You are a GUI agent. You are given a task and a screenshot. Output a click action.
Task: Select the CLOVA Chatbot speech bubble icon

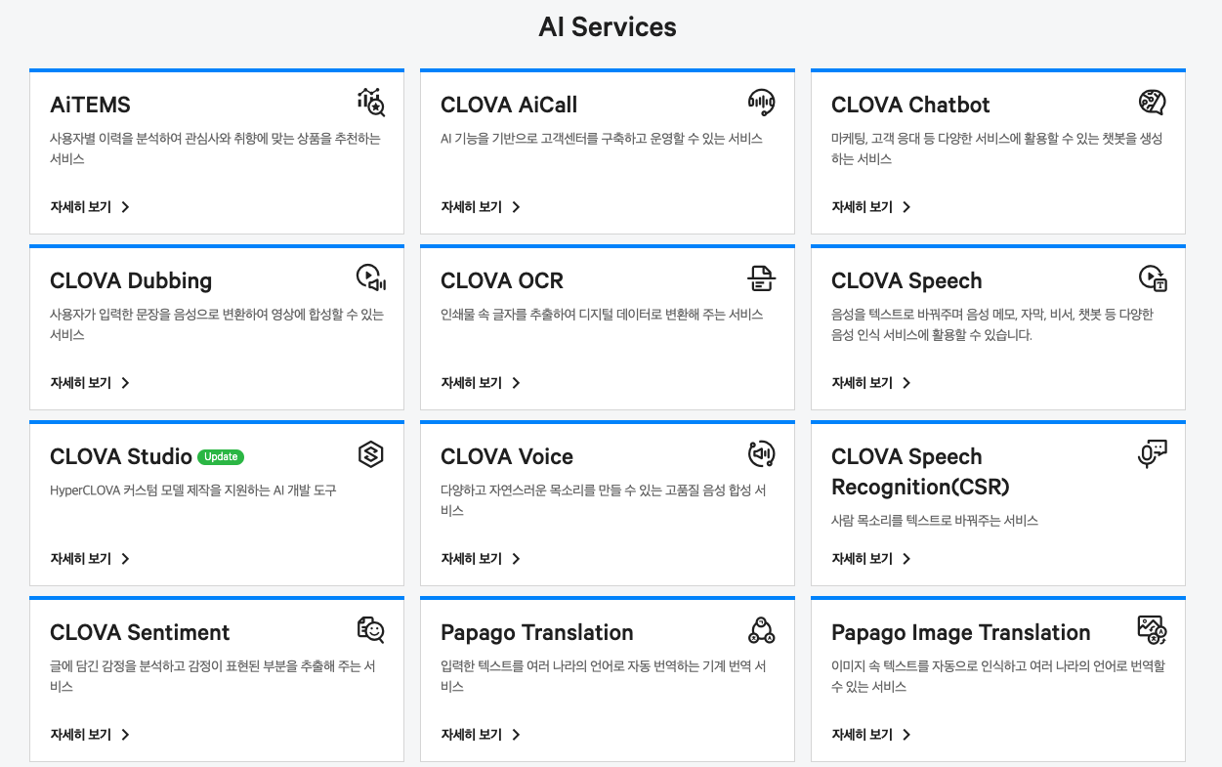(x=1152, y=102)
